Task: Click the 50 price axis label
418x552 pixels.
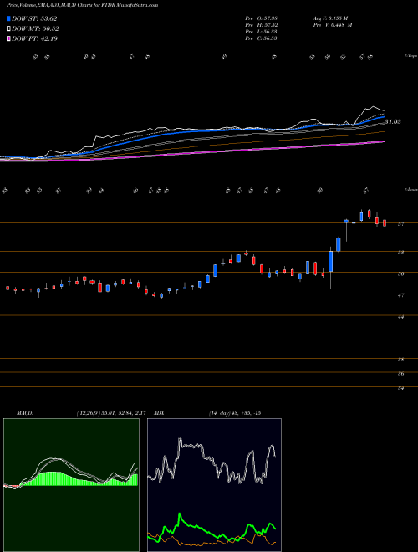Action: [400, 273]
